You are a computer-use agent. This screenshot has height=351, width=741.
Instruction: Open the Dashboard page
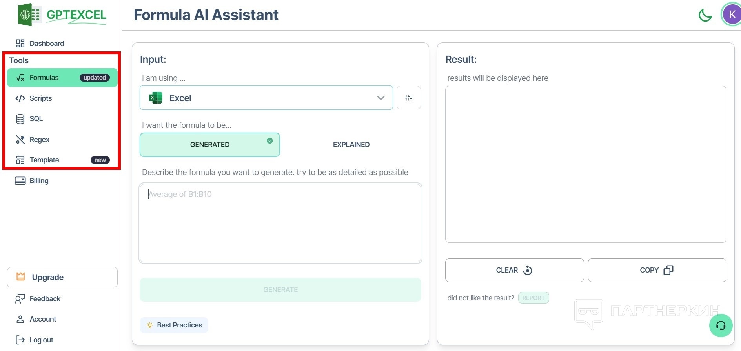46,44
